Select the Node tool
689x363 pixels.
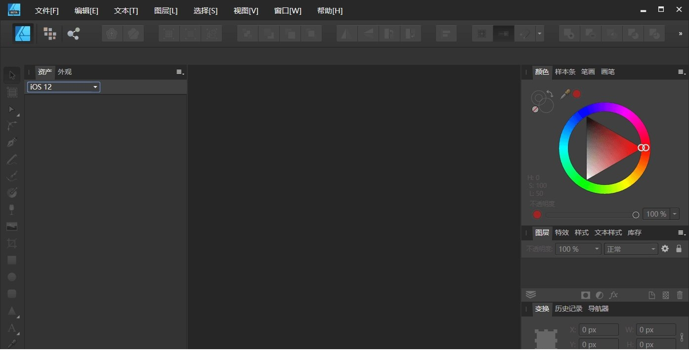12,109
